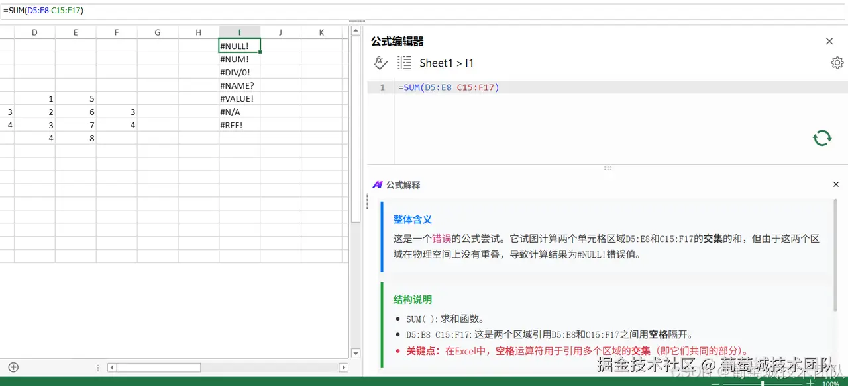Click the horizontal scrollbar right arrow
This screenshot has height=386, width=848.
[343, 367]
